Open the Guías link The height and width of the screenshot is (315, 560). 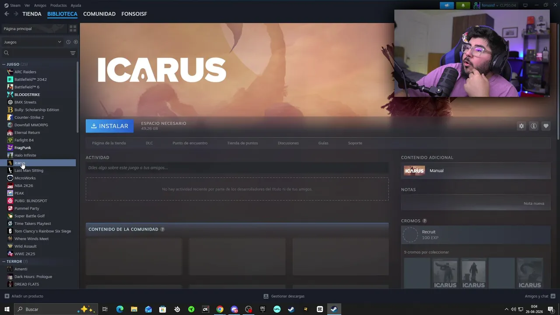tap(323, 143)
